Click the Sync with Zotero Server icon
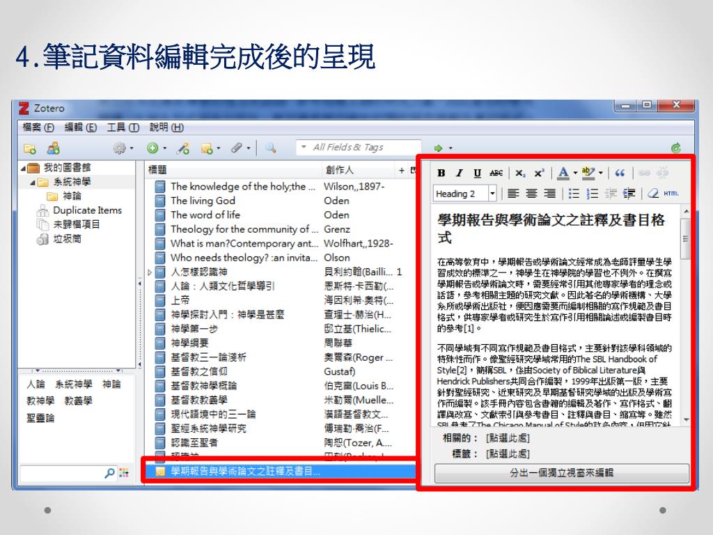Viewport: 713px width, 535px height. tap(676, 148)
